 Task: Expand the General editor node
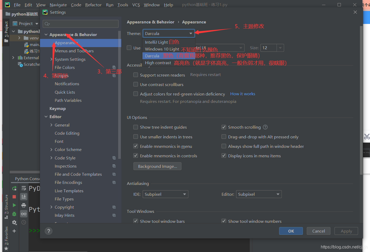(51, 125)
